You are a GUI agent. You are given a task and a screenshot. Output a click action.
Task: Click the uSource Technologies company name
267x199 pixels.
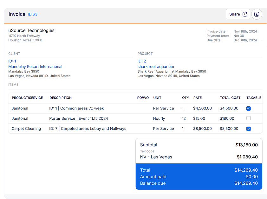point(31,30)
